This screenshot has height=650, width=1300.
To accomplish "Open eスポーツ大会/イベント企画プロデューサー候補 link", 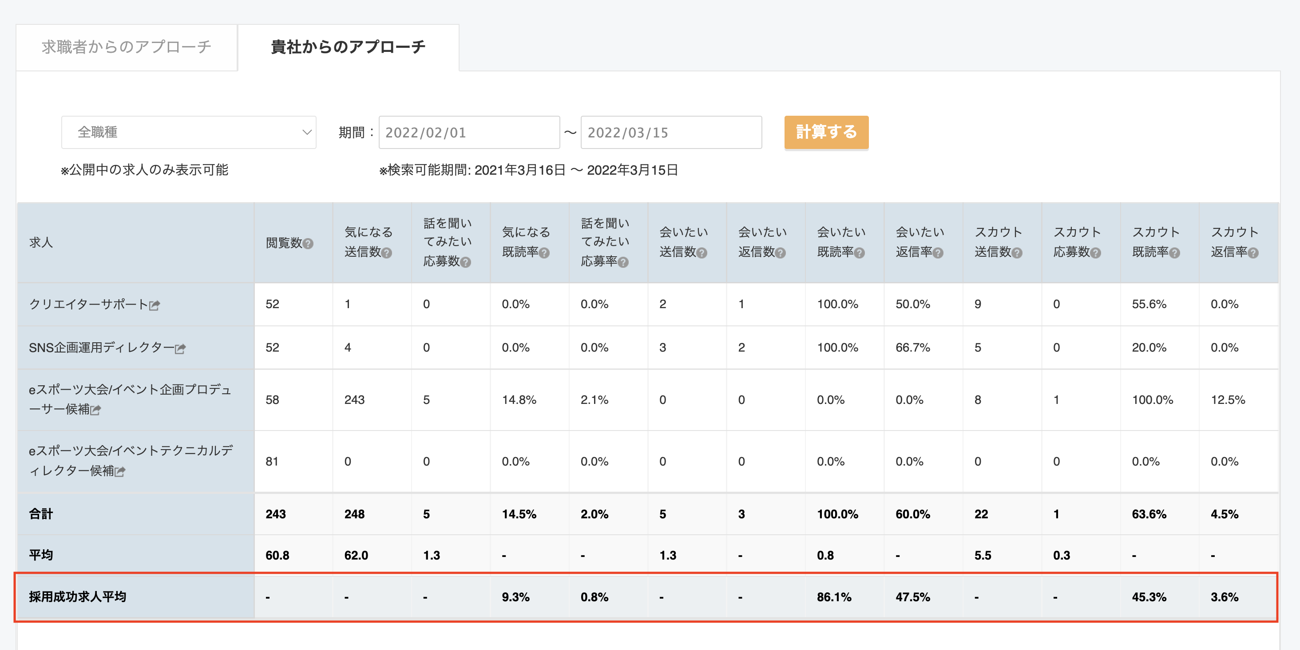I will [x=130, y=399].
